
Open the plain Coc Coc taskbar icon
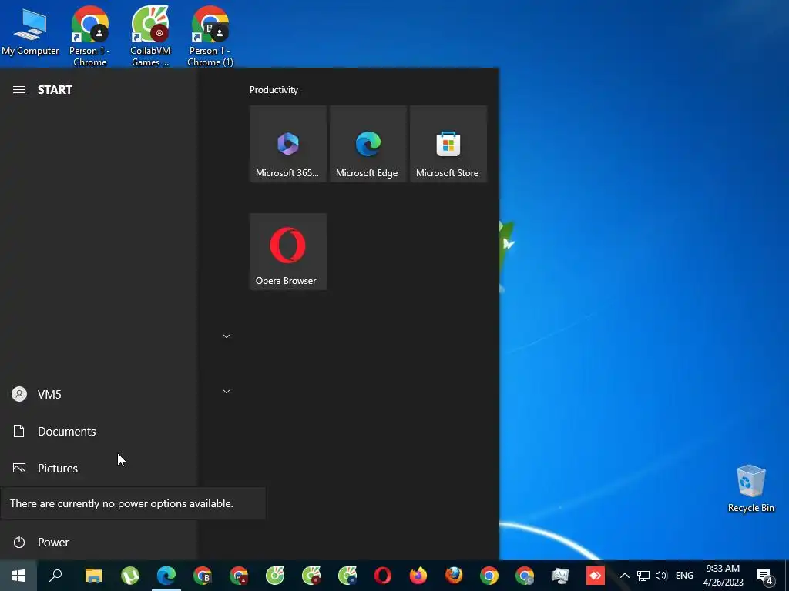pyautogui.click(x=275, y=576)
